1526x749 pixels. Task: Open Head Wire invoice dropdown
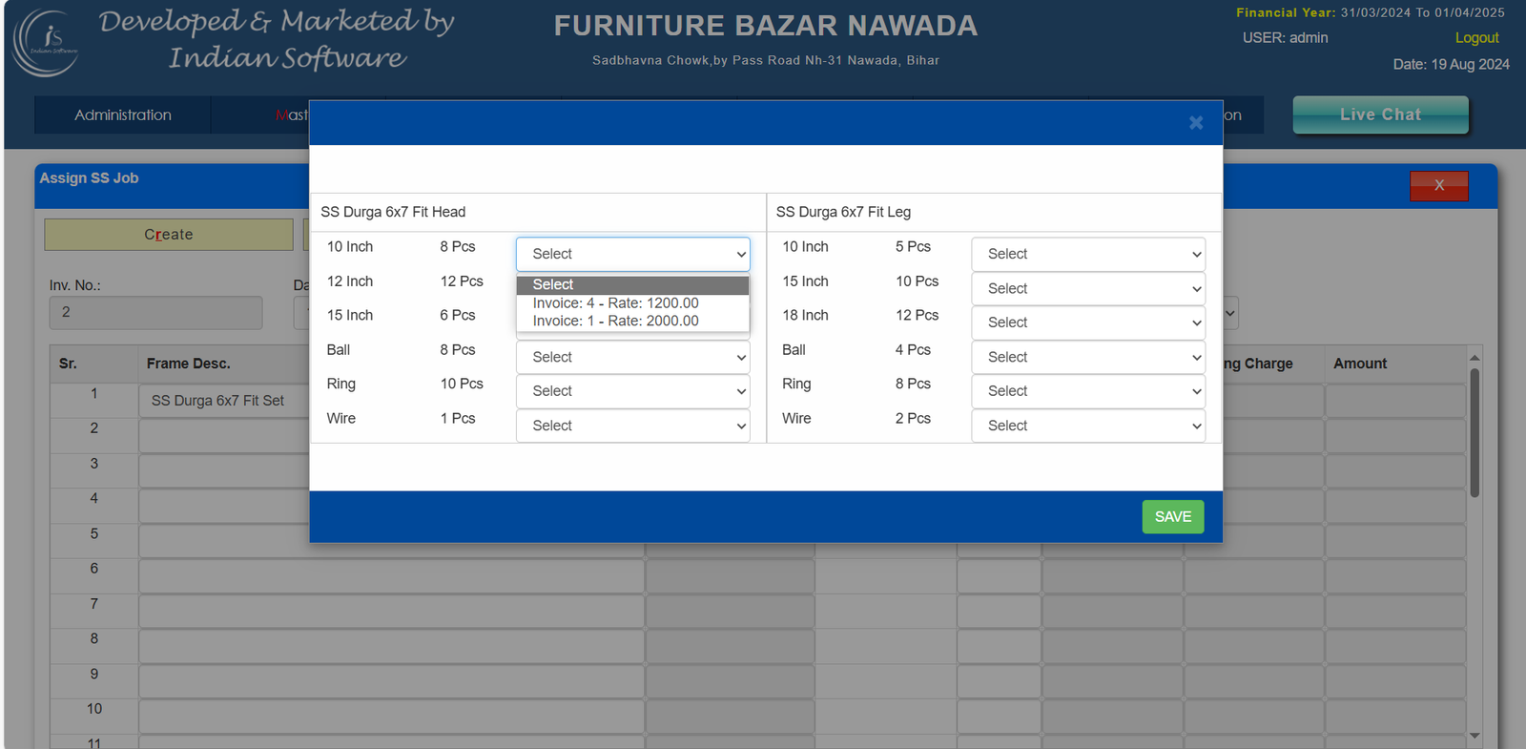[633, 426]
